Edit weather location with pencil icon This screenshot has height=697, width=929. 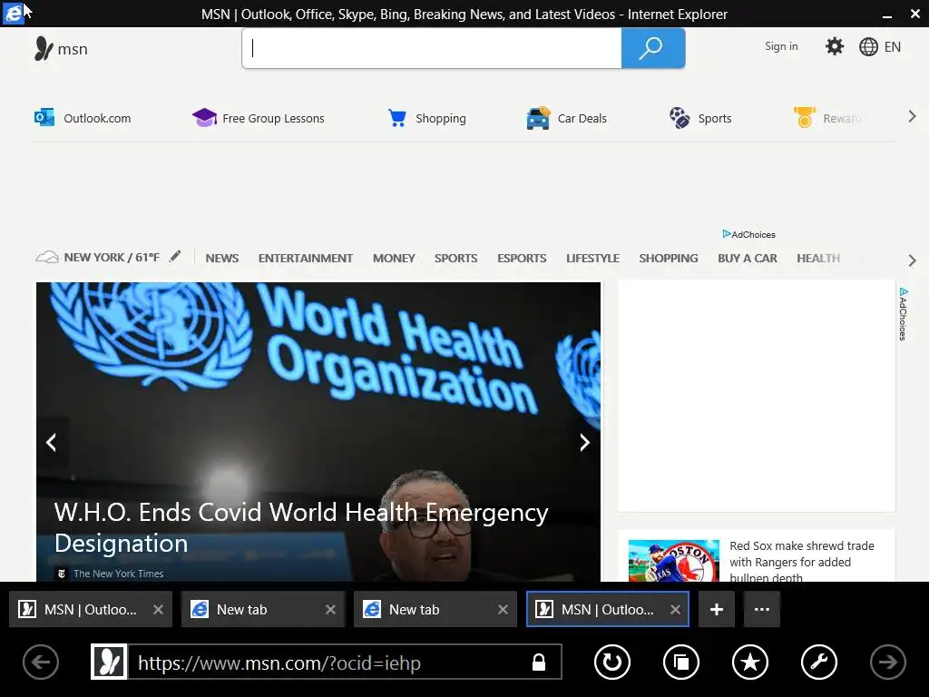coord(175,256)
